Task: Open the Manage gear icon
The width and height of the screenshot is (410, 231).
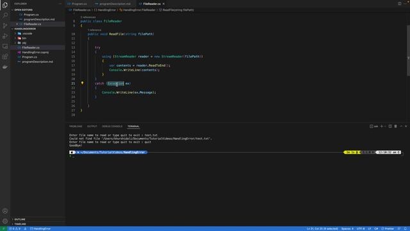Action: click(x=5, y=221)
